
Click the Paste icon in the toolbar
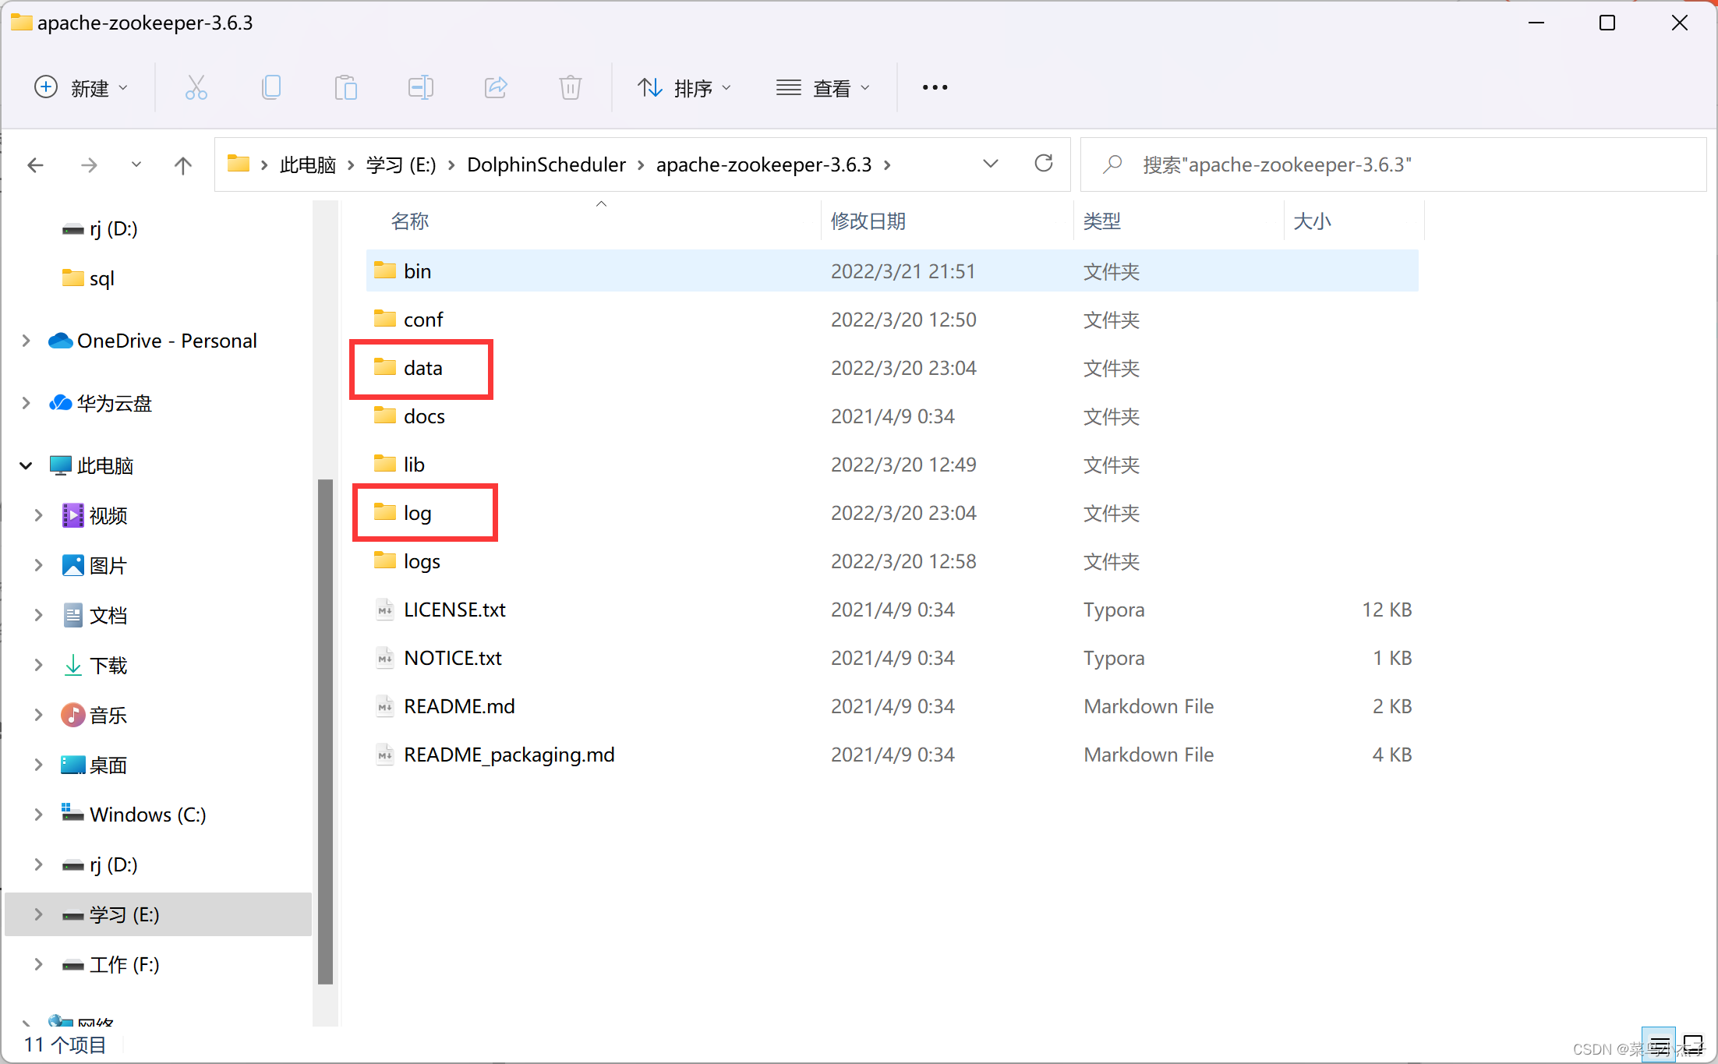(x=346, y=87)
